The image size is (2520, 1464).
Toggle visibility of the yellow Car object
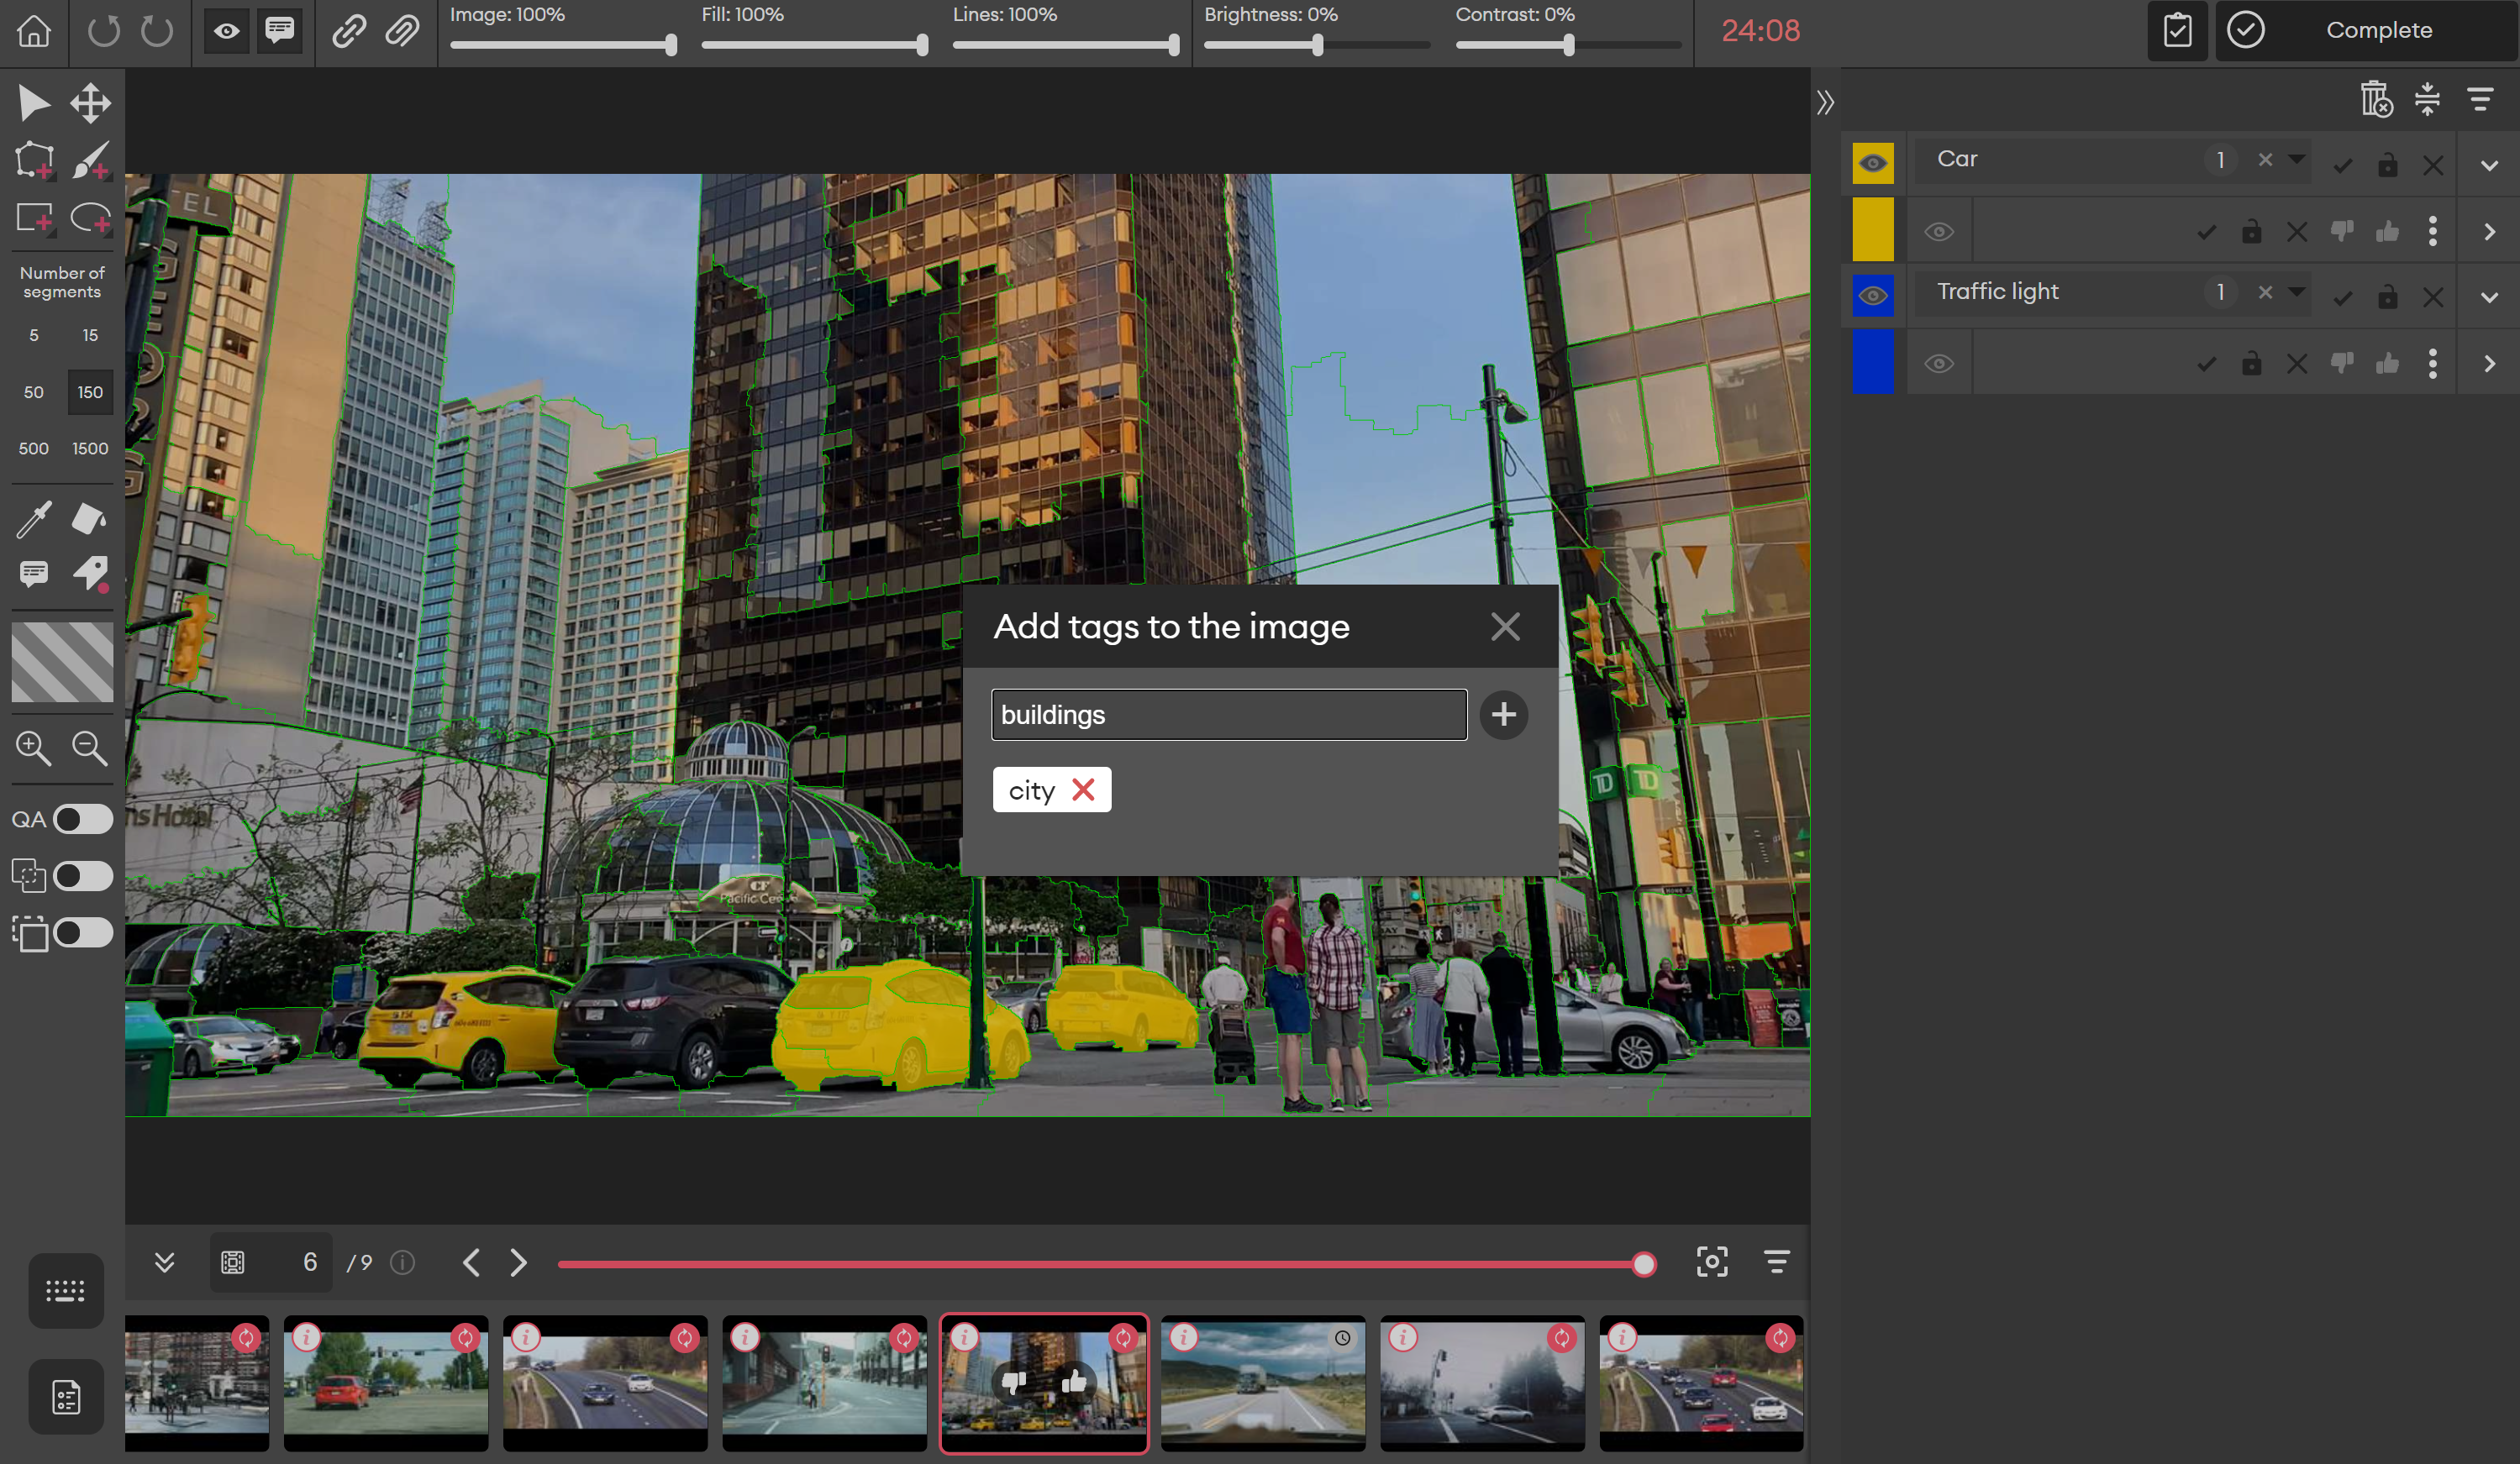[x=1939, y=232]
